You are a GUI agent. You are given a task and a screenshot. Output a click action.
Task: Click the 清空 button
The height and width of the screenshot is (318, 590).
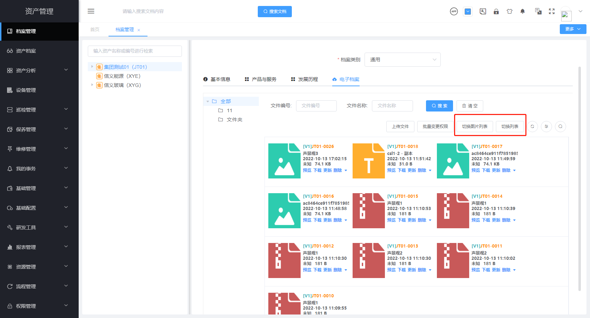(x=470, y=106)
